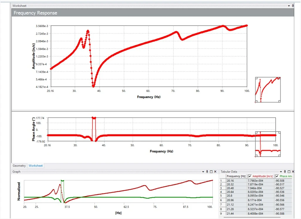The height and width of the screenshot is (219, 301).
Task: Click the Graph panel title
Action: [16, 171]
